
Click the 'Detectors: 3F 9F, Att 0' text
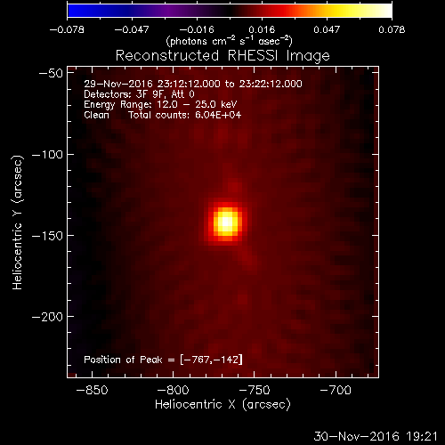[x=139, y=94]
